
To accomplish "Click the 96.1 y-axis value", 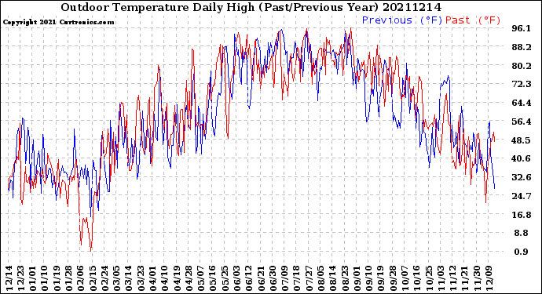I will click(522, 28).
